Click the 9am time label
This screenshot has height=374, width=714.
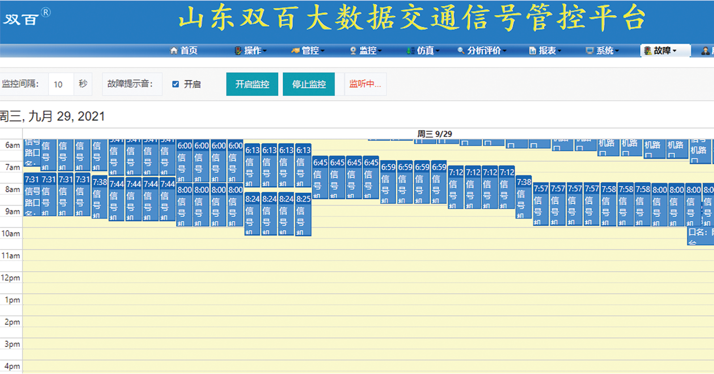(x=13, y=211)
